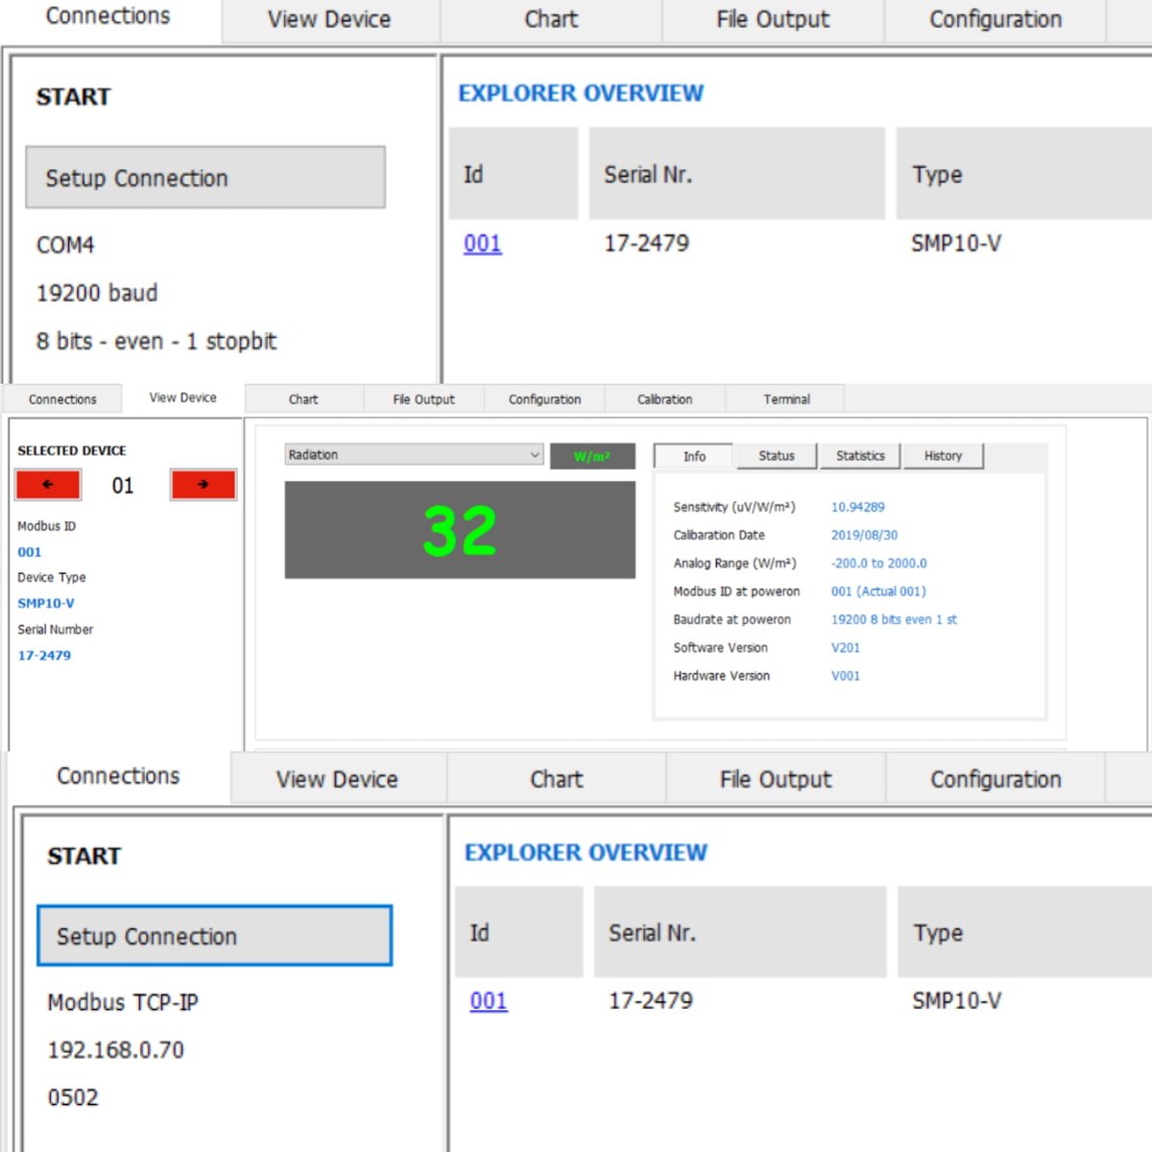
Task: Open the Statistics tab
Action: [860, 456]
